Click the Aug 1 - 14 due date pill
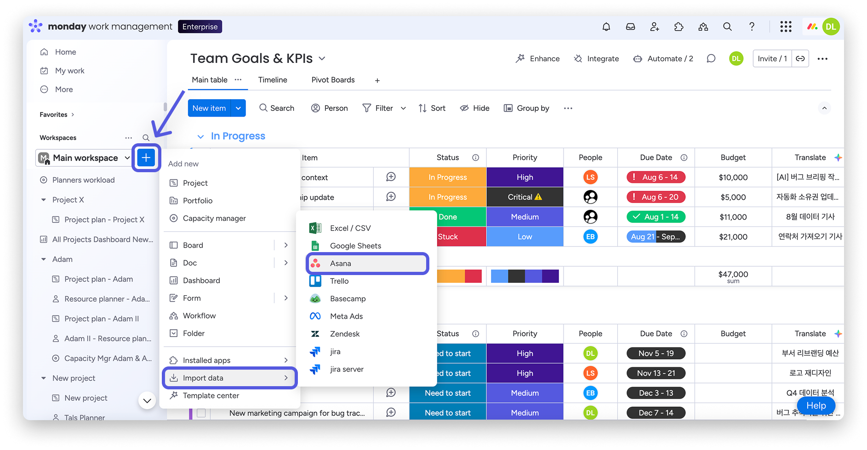 click(x=656, y=217)
